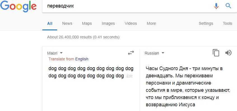237x111 pixels.
Task: Open the Maori source language dropdown
Action: click(55, 53)
